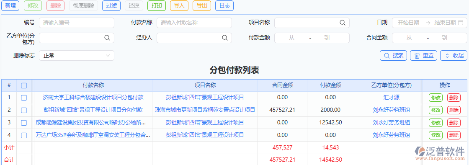
Task: Click the 付款金额 到 maximum field
Action: (x=327, y=38)
